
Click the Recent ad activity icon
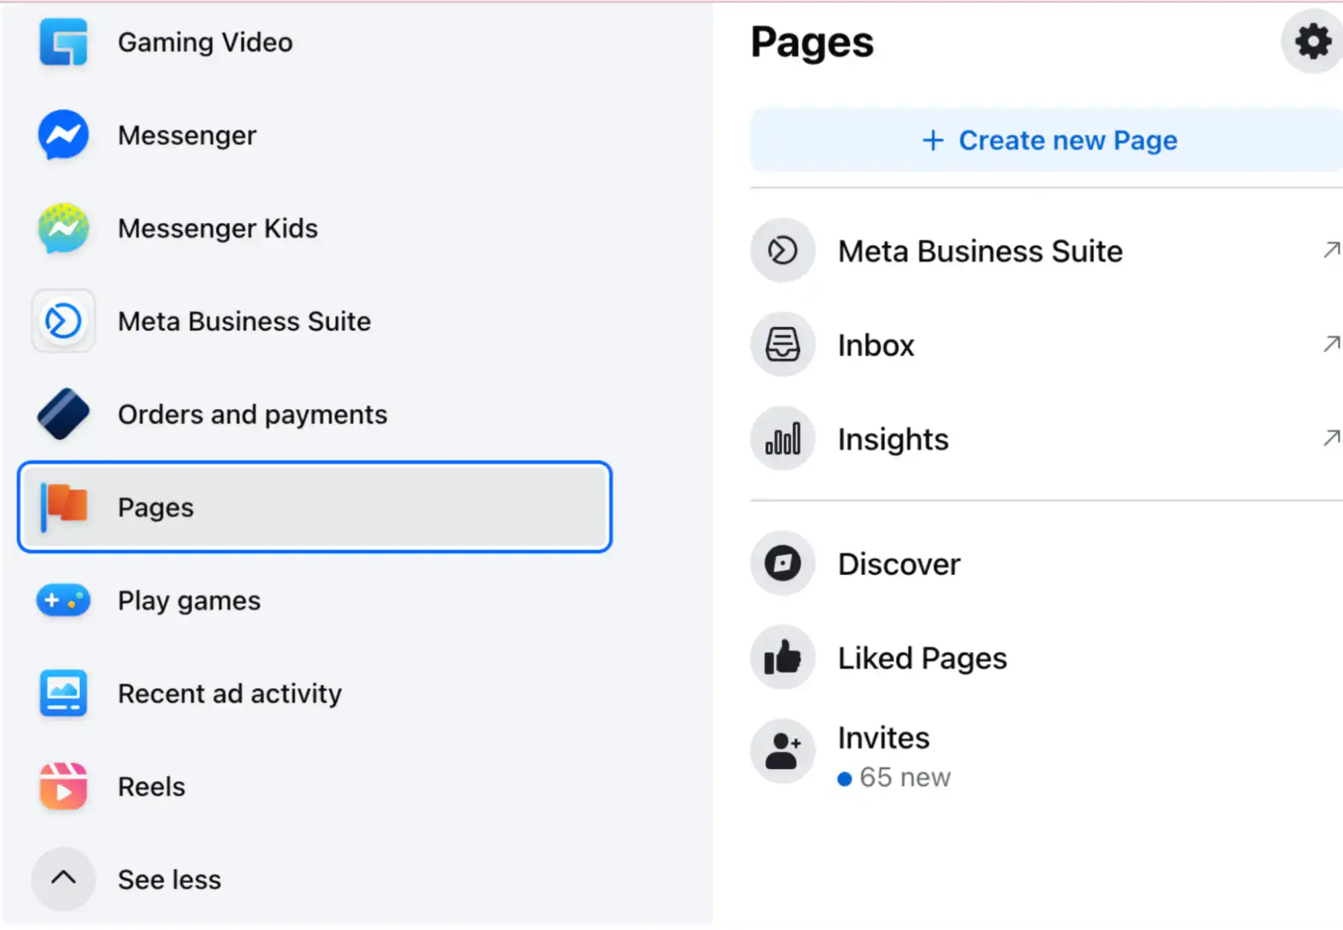[63, 693]
